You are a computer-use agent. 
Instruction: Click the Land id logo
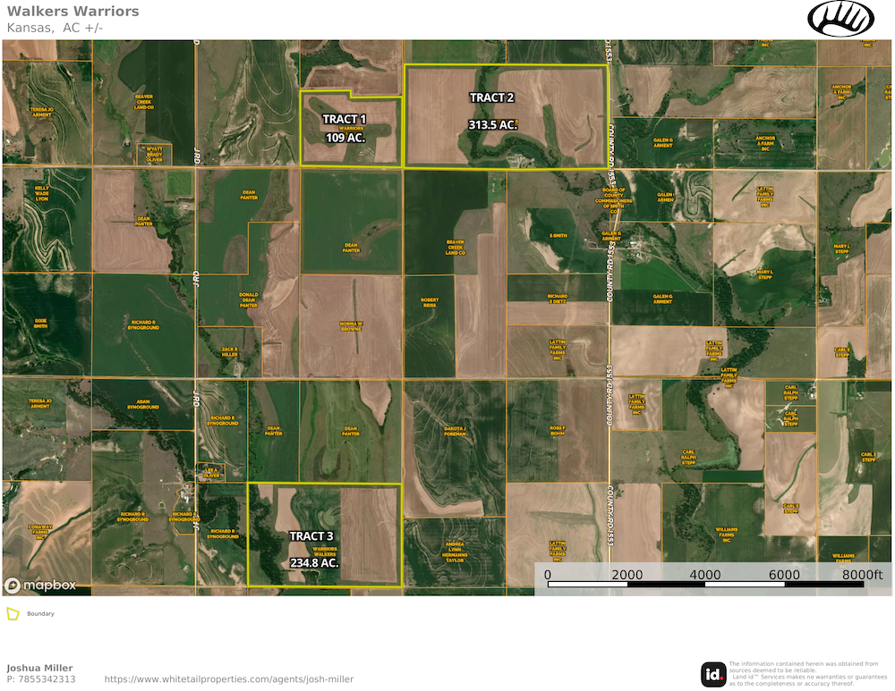pos(712,674)
